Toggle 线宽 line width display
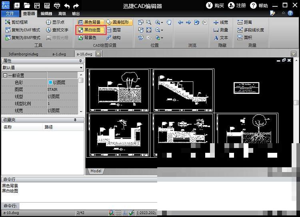Image resolution: width=300 pixels, height=217 pixels. tap(221, 22)
